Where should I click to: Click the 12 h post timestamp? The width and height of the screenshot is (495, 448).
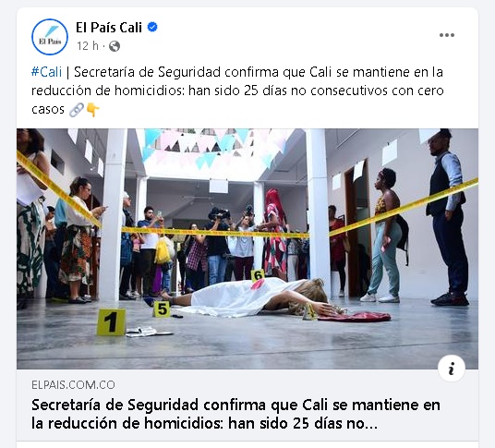coord(88,46)
